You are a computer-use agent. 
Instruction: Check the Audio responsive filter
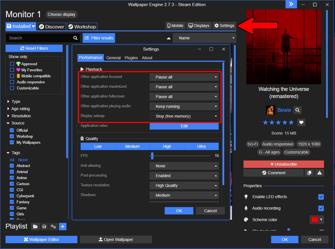[x=12, y=82]
